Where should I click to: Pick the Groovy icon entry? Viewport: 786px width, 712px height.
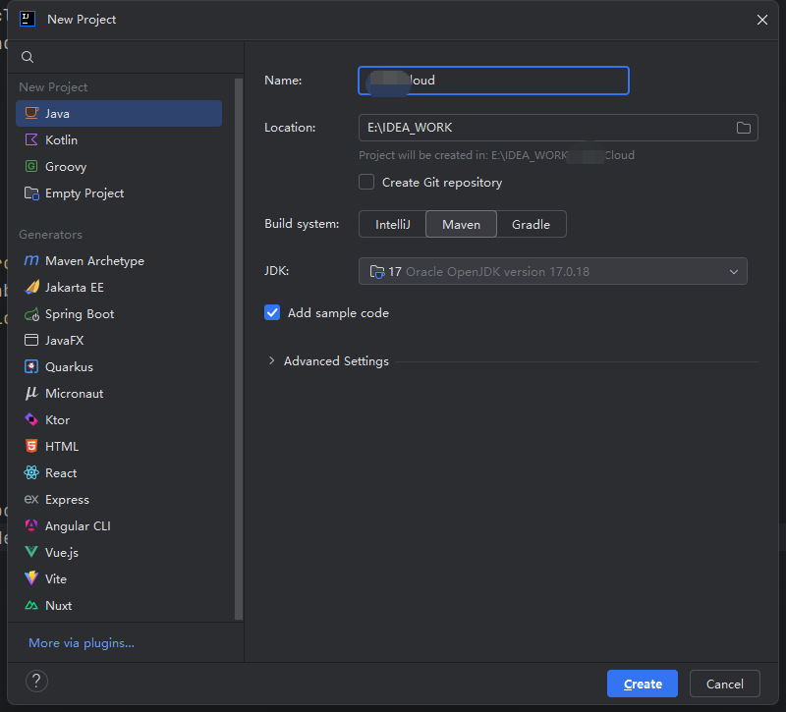tap(31, 166)
